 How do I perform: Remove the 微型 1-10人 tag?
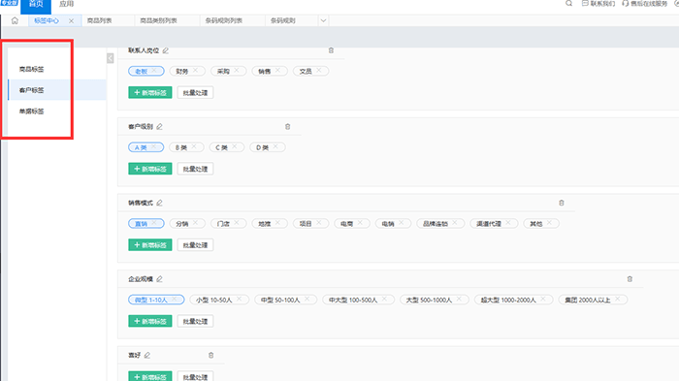click(174, 300)
